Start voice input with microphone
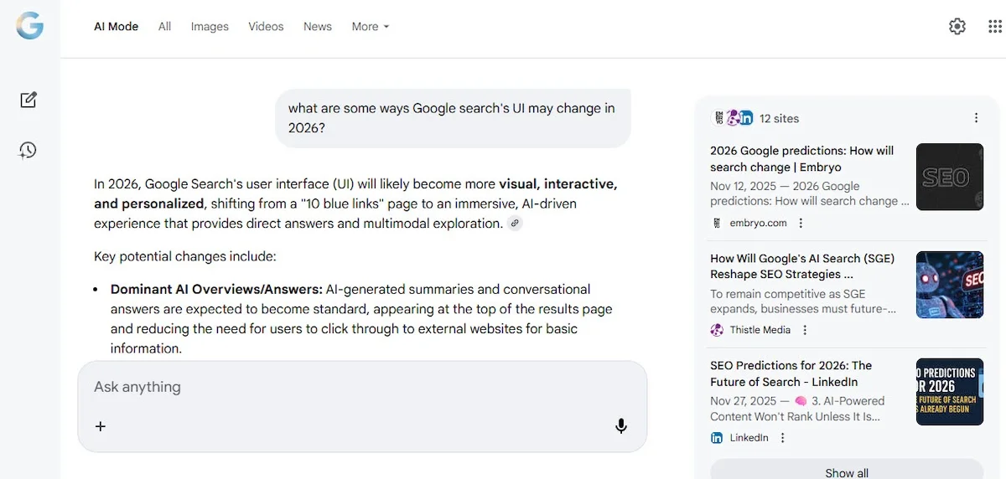The width and height of the screenshot is (1006, 479). pos(621,426)
